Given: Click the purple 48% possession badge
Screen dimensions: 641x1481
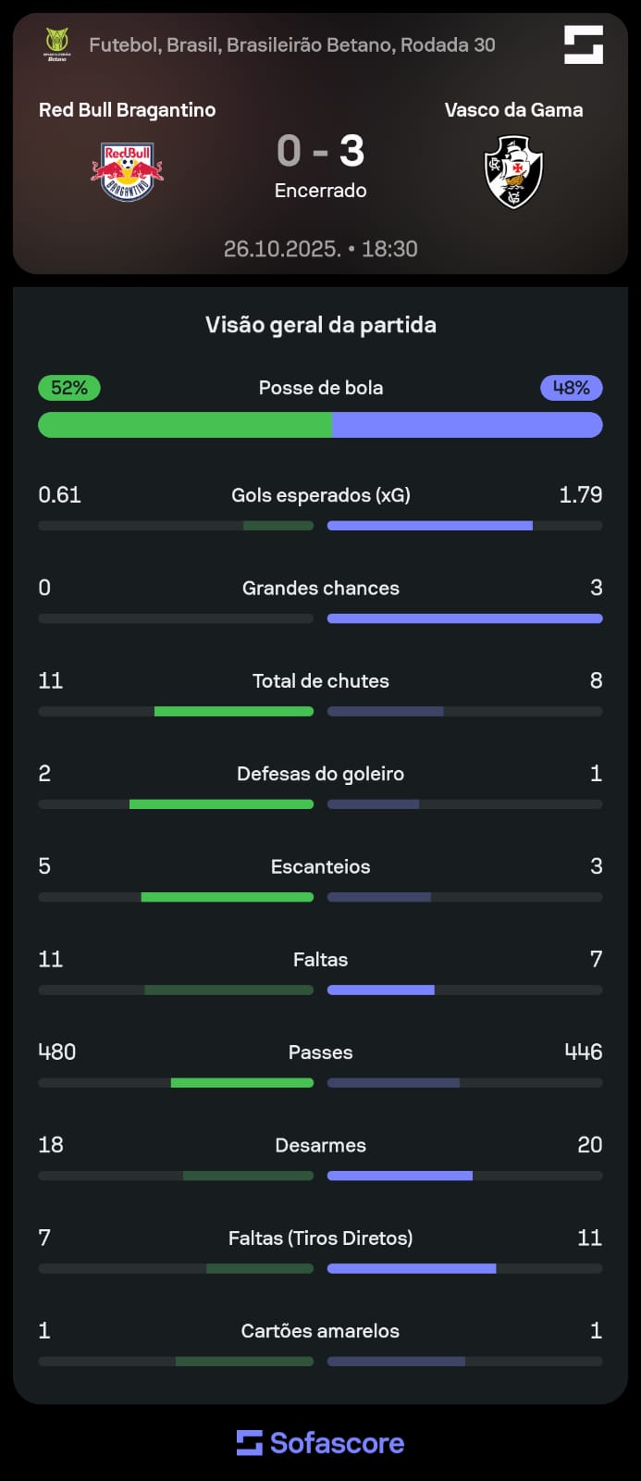Looking at the screenshot, I should (571, 388).
